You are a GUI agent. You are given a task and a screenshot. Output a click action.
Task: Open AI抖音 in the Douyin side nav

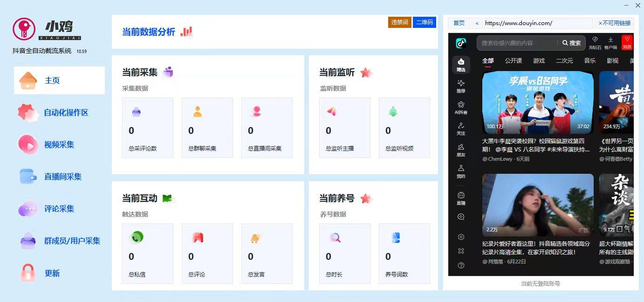coord(461,107)
